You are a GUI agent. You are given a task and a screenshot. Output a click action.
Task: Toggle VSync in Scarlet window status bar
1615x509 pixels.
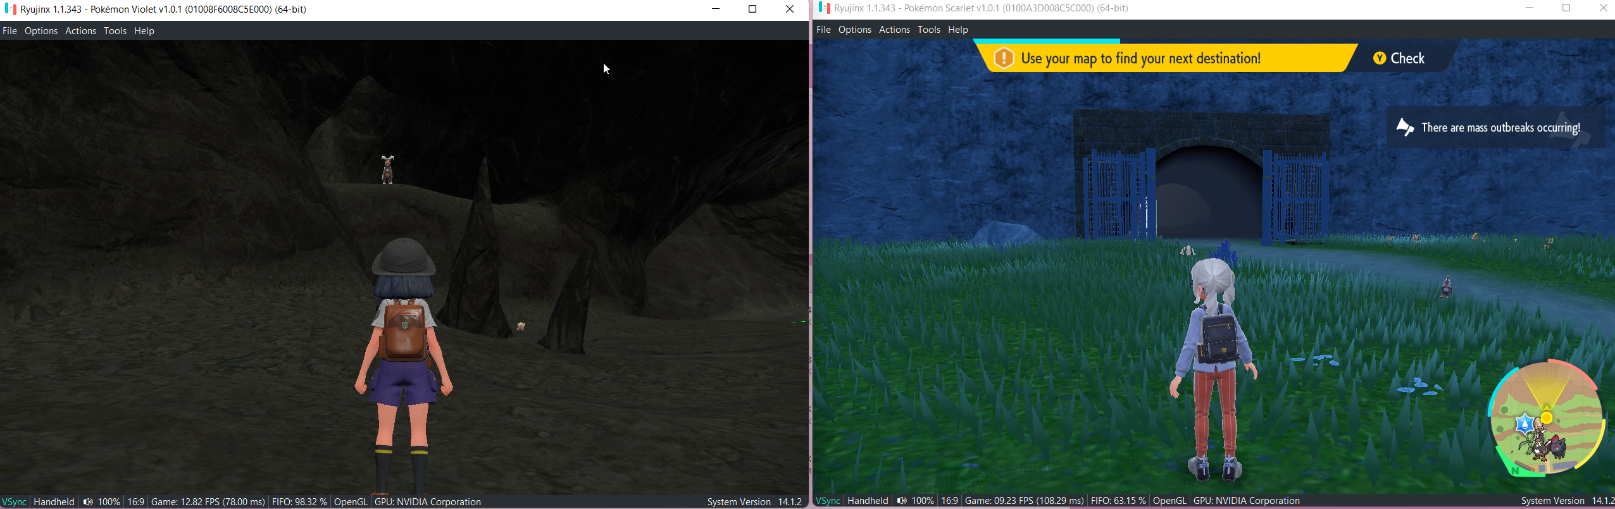pyautogui.click(x=828, y=501)
